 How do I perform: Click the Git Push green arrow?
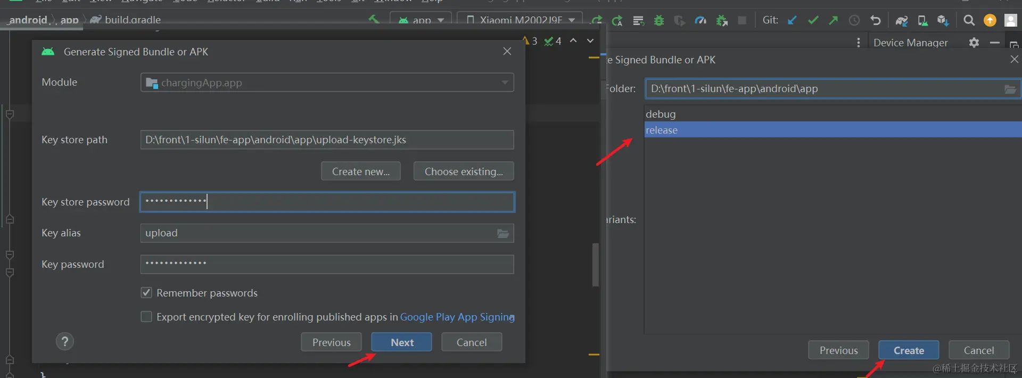pos(834,20)
